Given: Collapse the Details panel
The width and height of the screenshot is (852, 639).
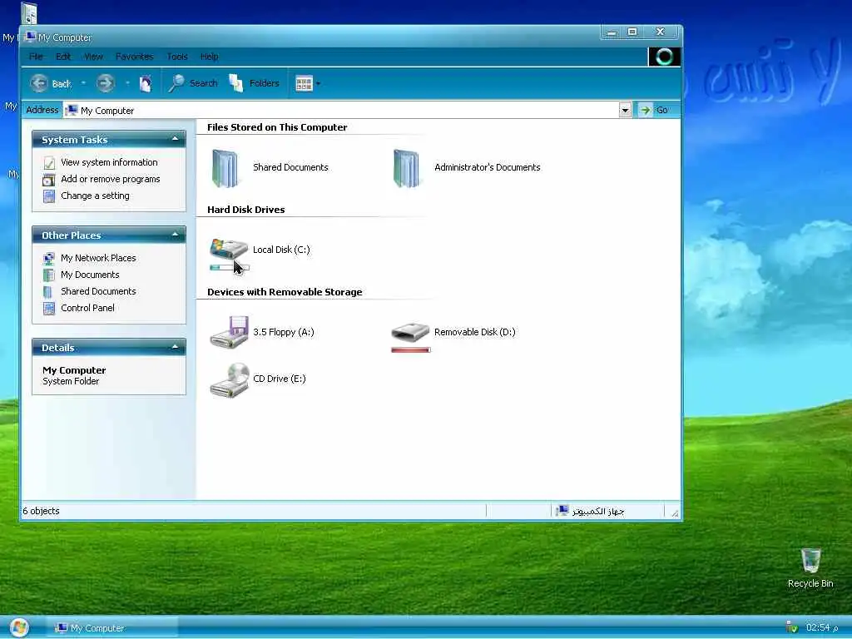Looking at the screenshot, I should click(x=175, y=347).
